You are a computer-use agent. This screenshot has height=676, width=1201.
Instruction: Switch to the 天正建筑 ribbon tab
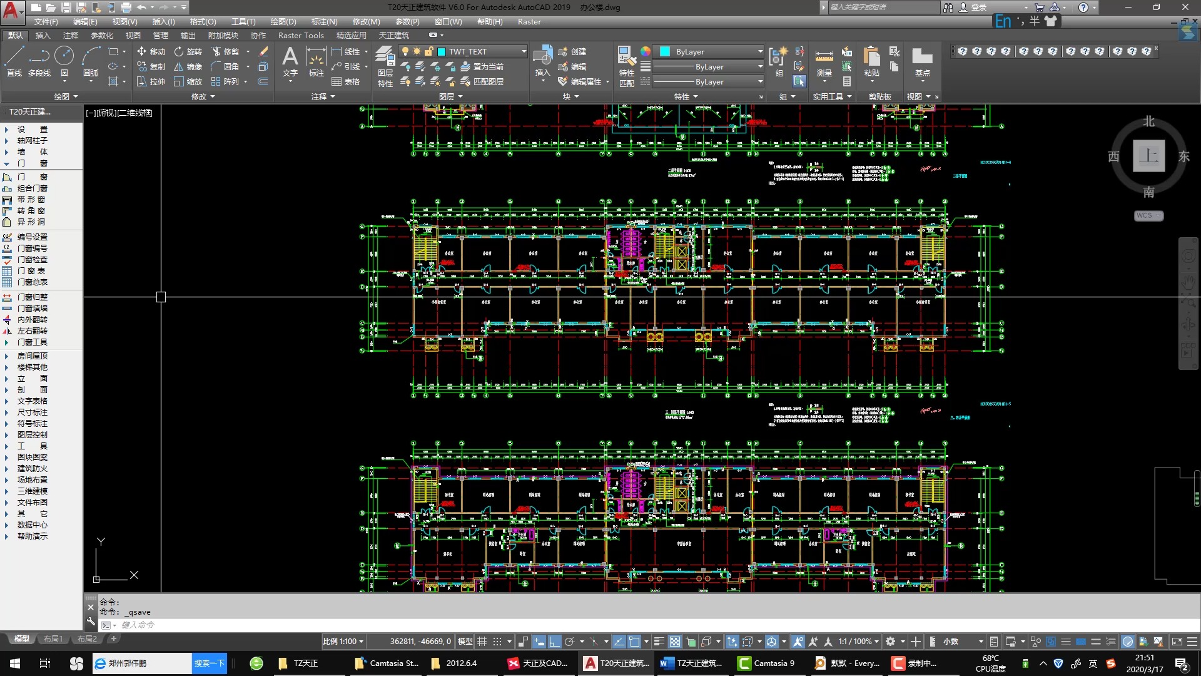point(393,36)
